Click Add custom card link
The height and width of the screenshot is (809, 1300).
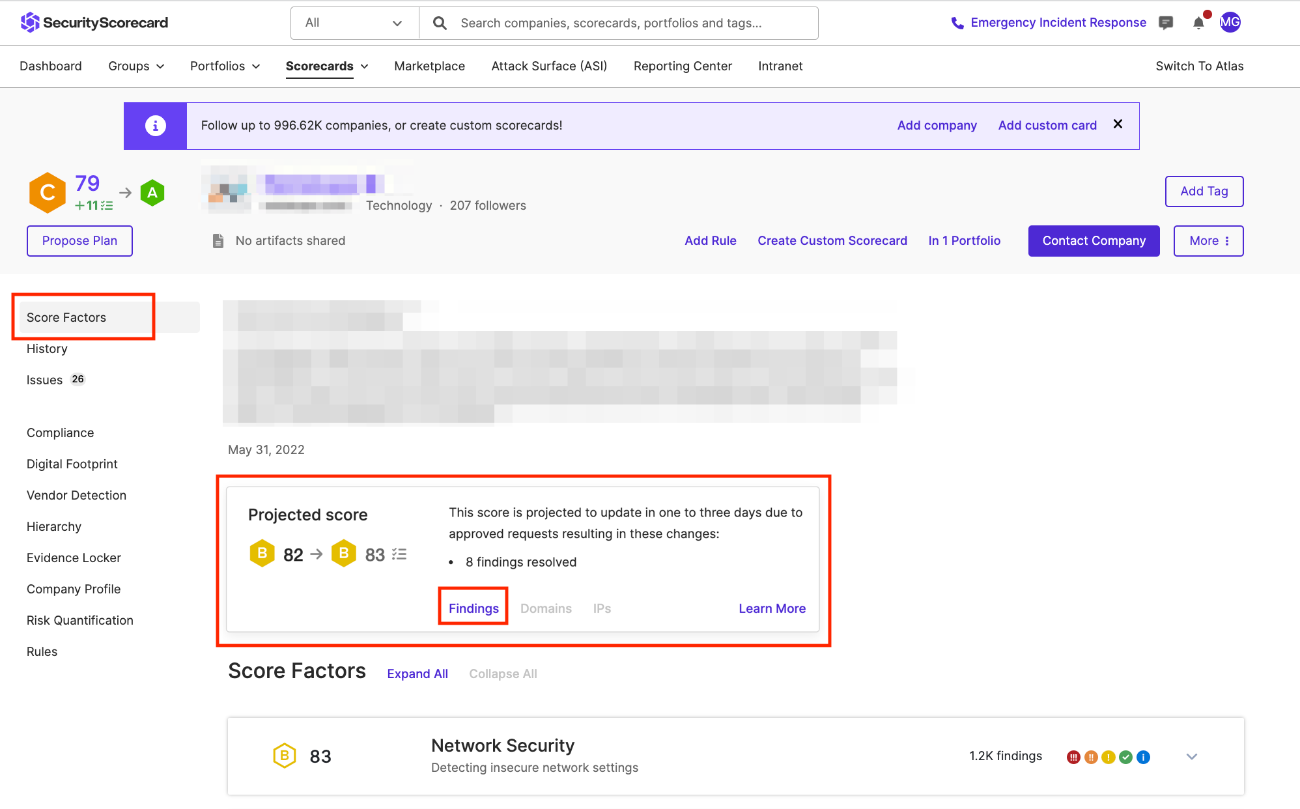pyautogui.click(x=1047, y=126)
